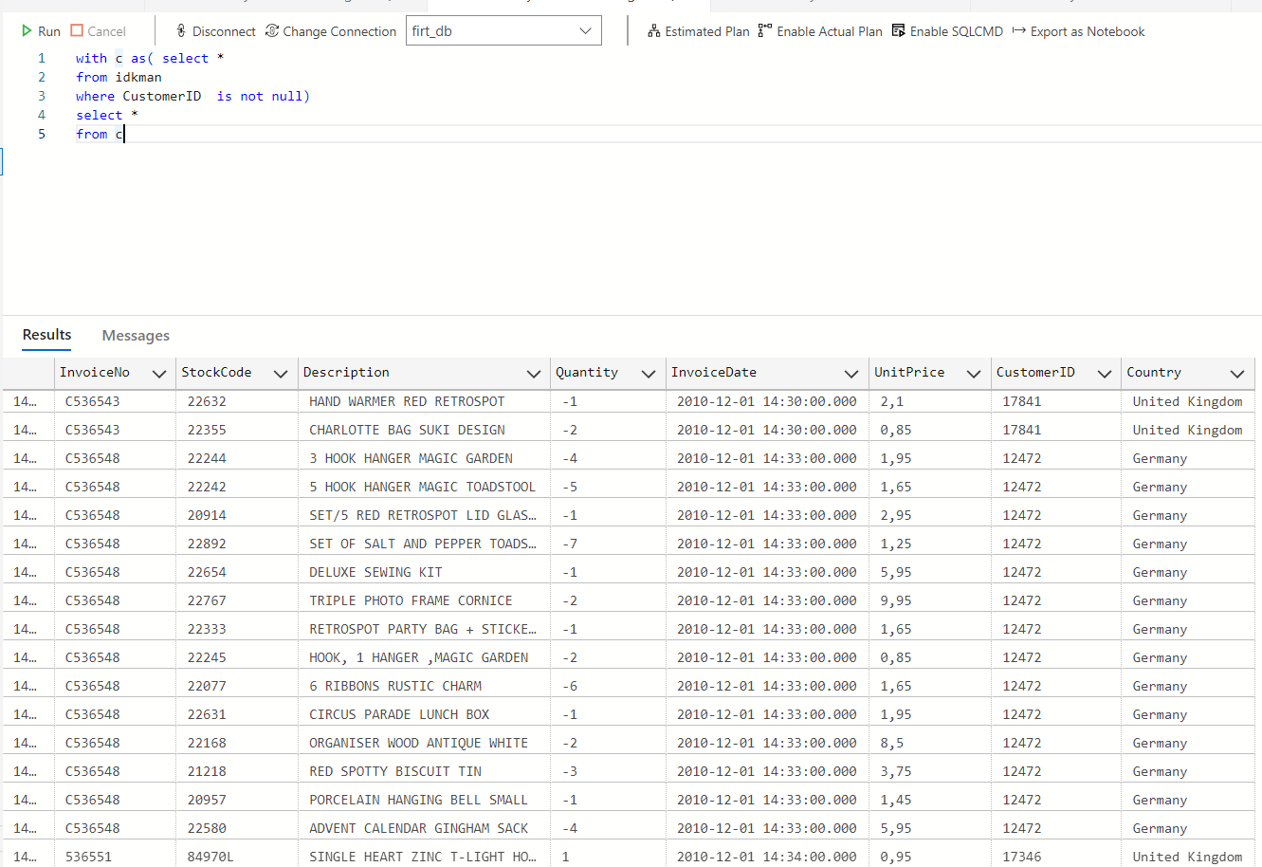Open the UnitPrice column dropdown
The height and width of the screenshot is (867, 1262).
[x=973, y=373]
